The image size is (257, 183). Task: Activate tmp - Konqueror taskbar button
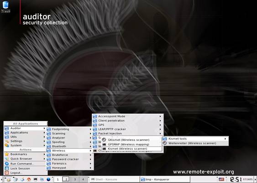(165, 179)
